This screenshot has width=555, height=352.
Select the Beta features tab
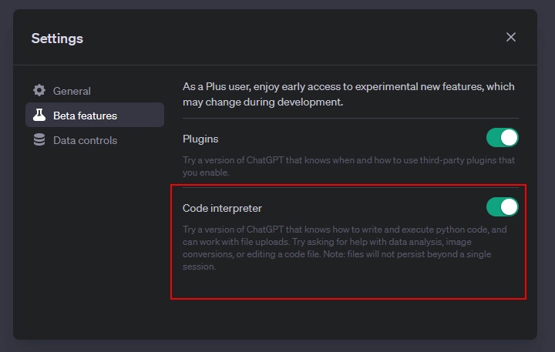(95, 115)
